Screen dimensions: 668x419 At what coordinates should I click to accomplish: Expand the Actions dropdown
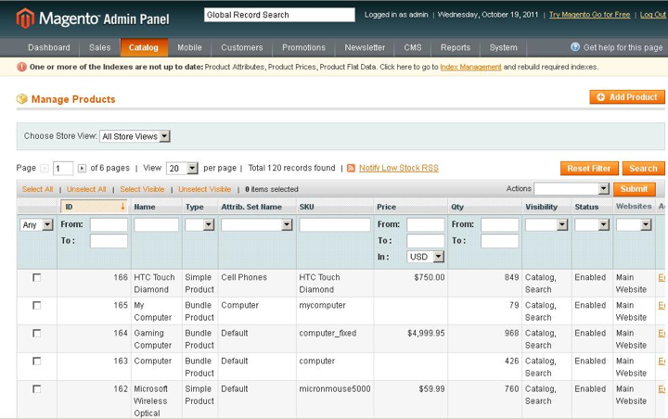click(571, 189)
